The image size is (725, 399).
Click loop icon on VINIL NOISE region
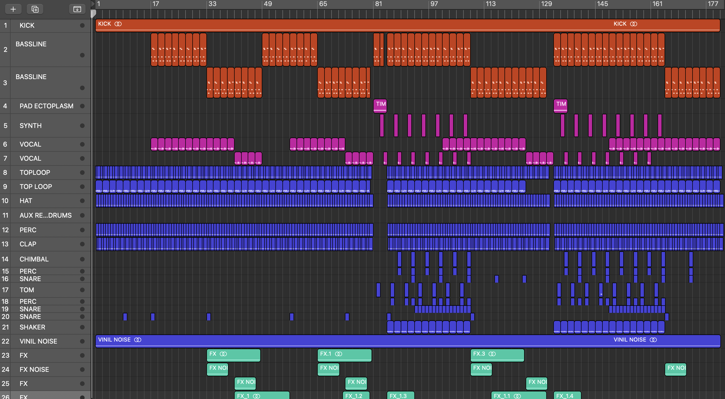pyautogui.click(x=138, y=340)
